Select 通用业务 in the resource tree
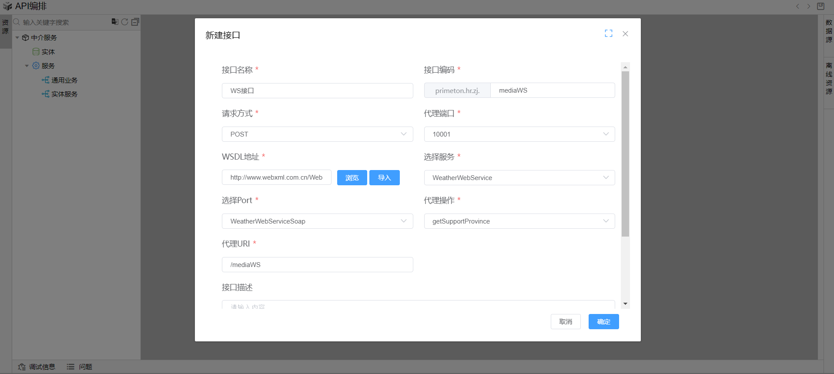Screen dimensions: 834x374 64,80
